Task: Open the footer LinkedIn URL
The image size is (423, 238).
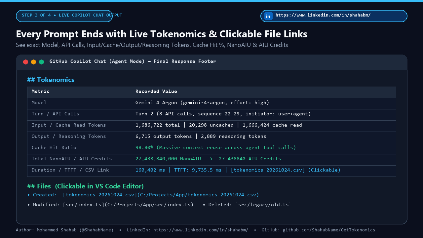Action: (x=201, y=230)
